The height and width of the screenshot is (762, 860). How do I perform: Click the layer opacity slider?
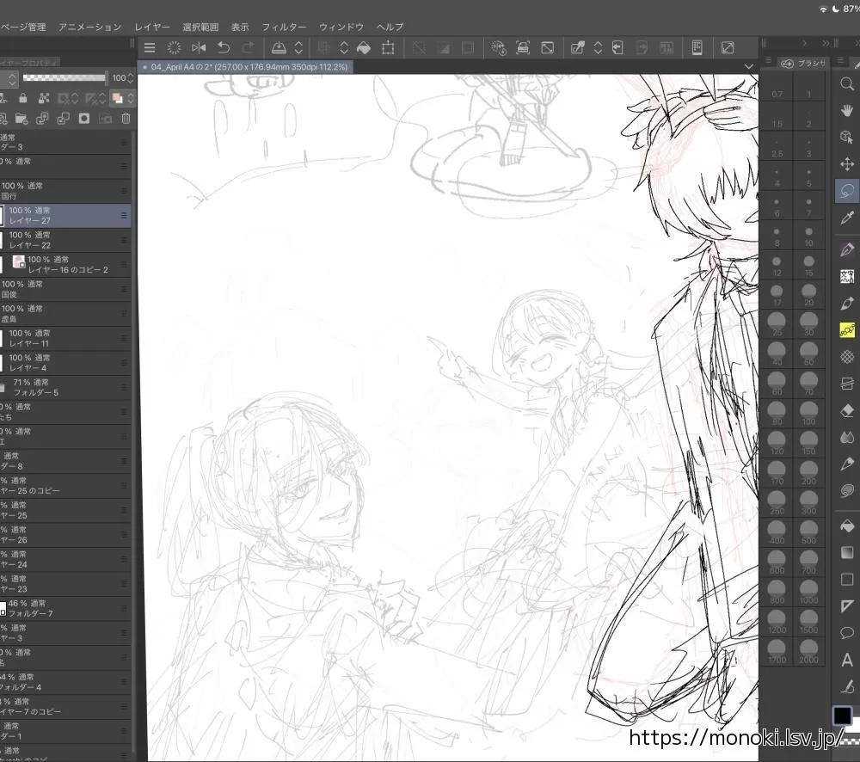[x=64, y=78]
